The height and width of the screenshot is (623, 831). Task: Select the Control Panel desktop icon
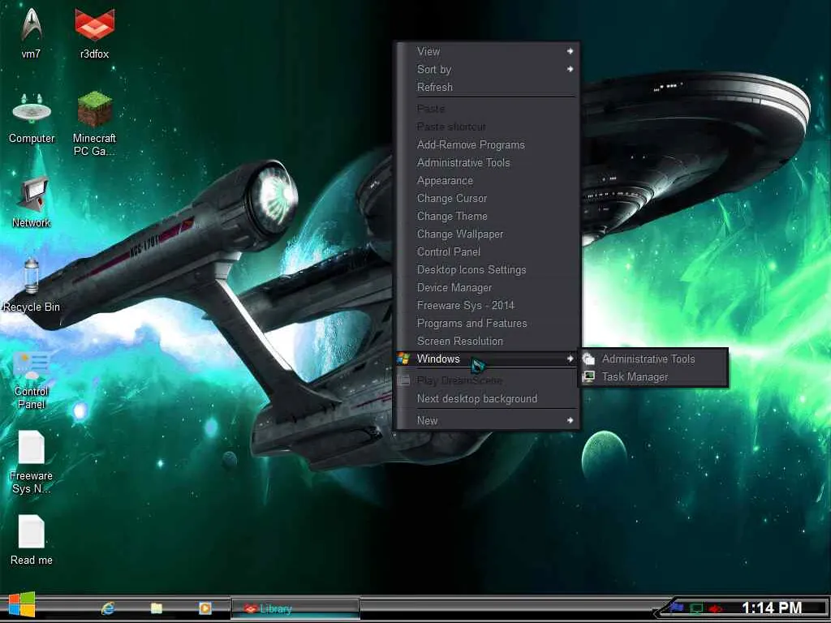(32, 380)
